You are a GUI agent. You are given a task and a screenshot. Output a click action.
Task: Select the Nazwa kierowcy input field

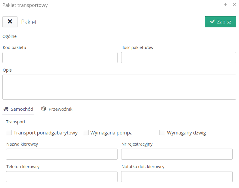click(x=61, y=154)
